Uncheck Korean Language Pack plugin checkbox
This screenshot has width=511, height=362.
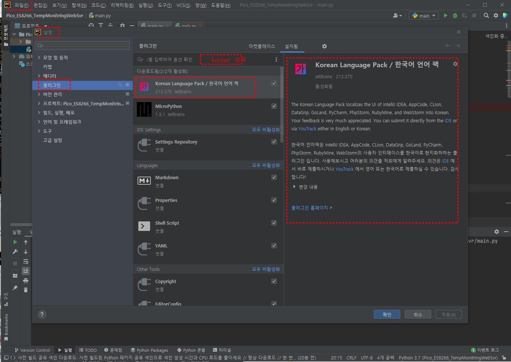pyautogui.click(x=274, y=83)
